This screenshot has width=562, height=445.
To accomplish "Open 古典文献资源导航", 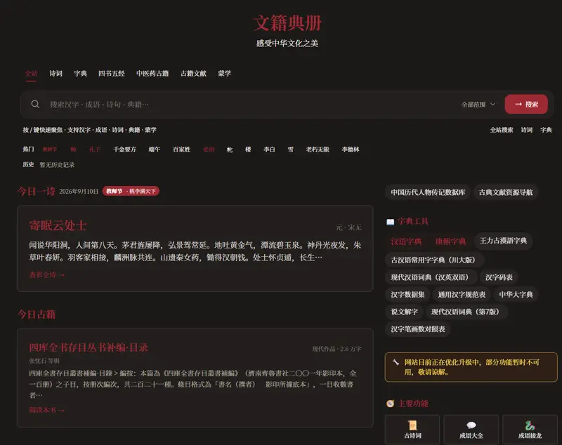I will point(506,192).
